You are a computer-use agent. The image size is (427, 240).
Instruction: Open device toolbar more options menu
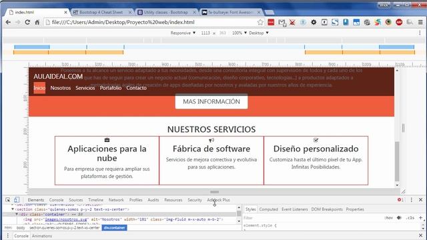click(x=420, y=33)
